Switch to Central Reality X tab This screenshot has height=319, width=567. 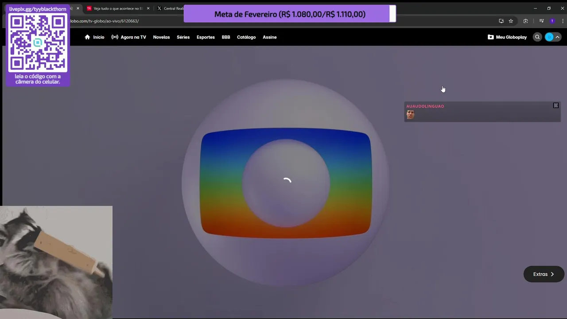170,8
